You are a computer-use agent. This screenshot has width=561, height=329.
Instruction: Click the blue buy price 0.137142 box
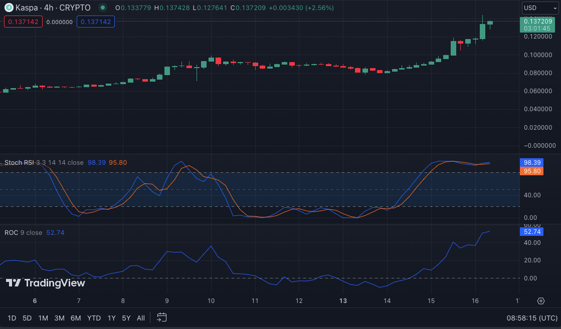pyautogui.click(x=96, y=22)
